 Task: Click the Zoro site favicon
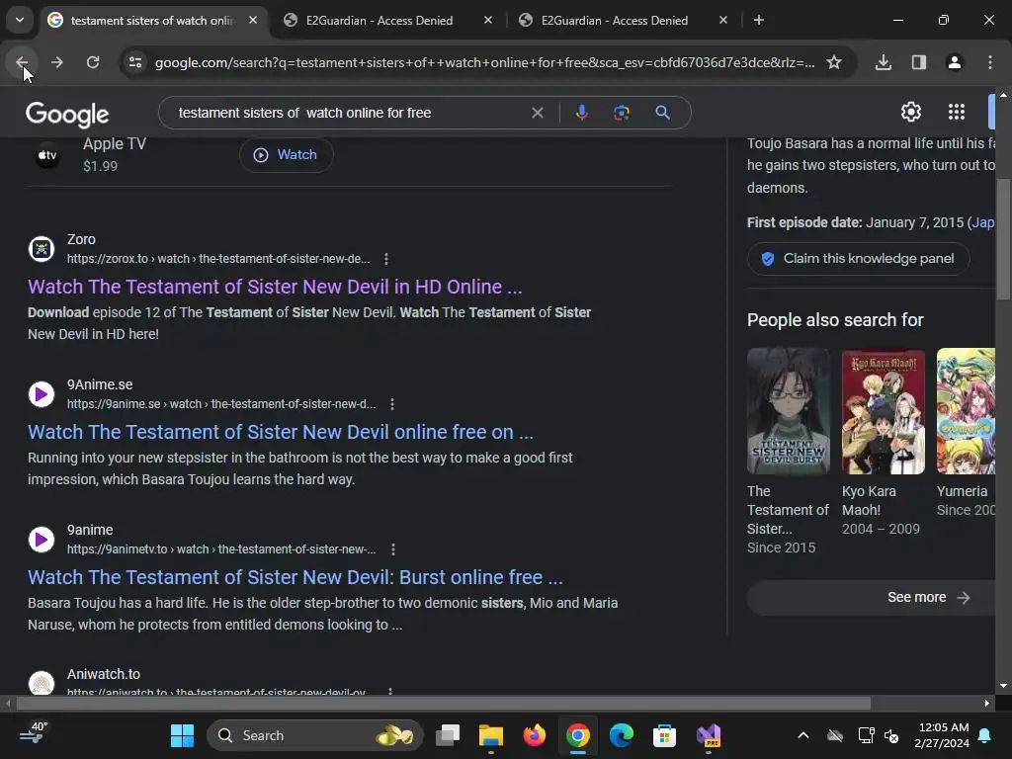coord(42,248)
